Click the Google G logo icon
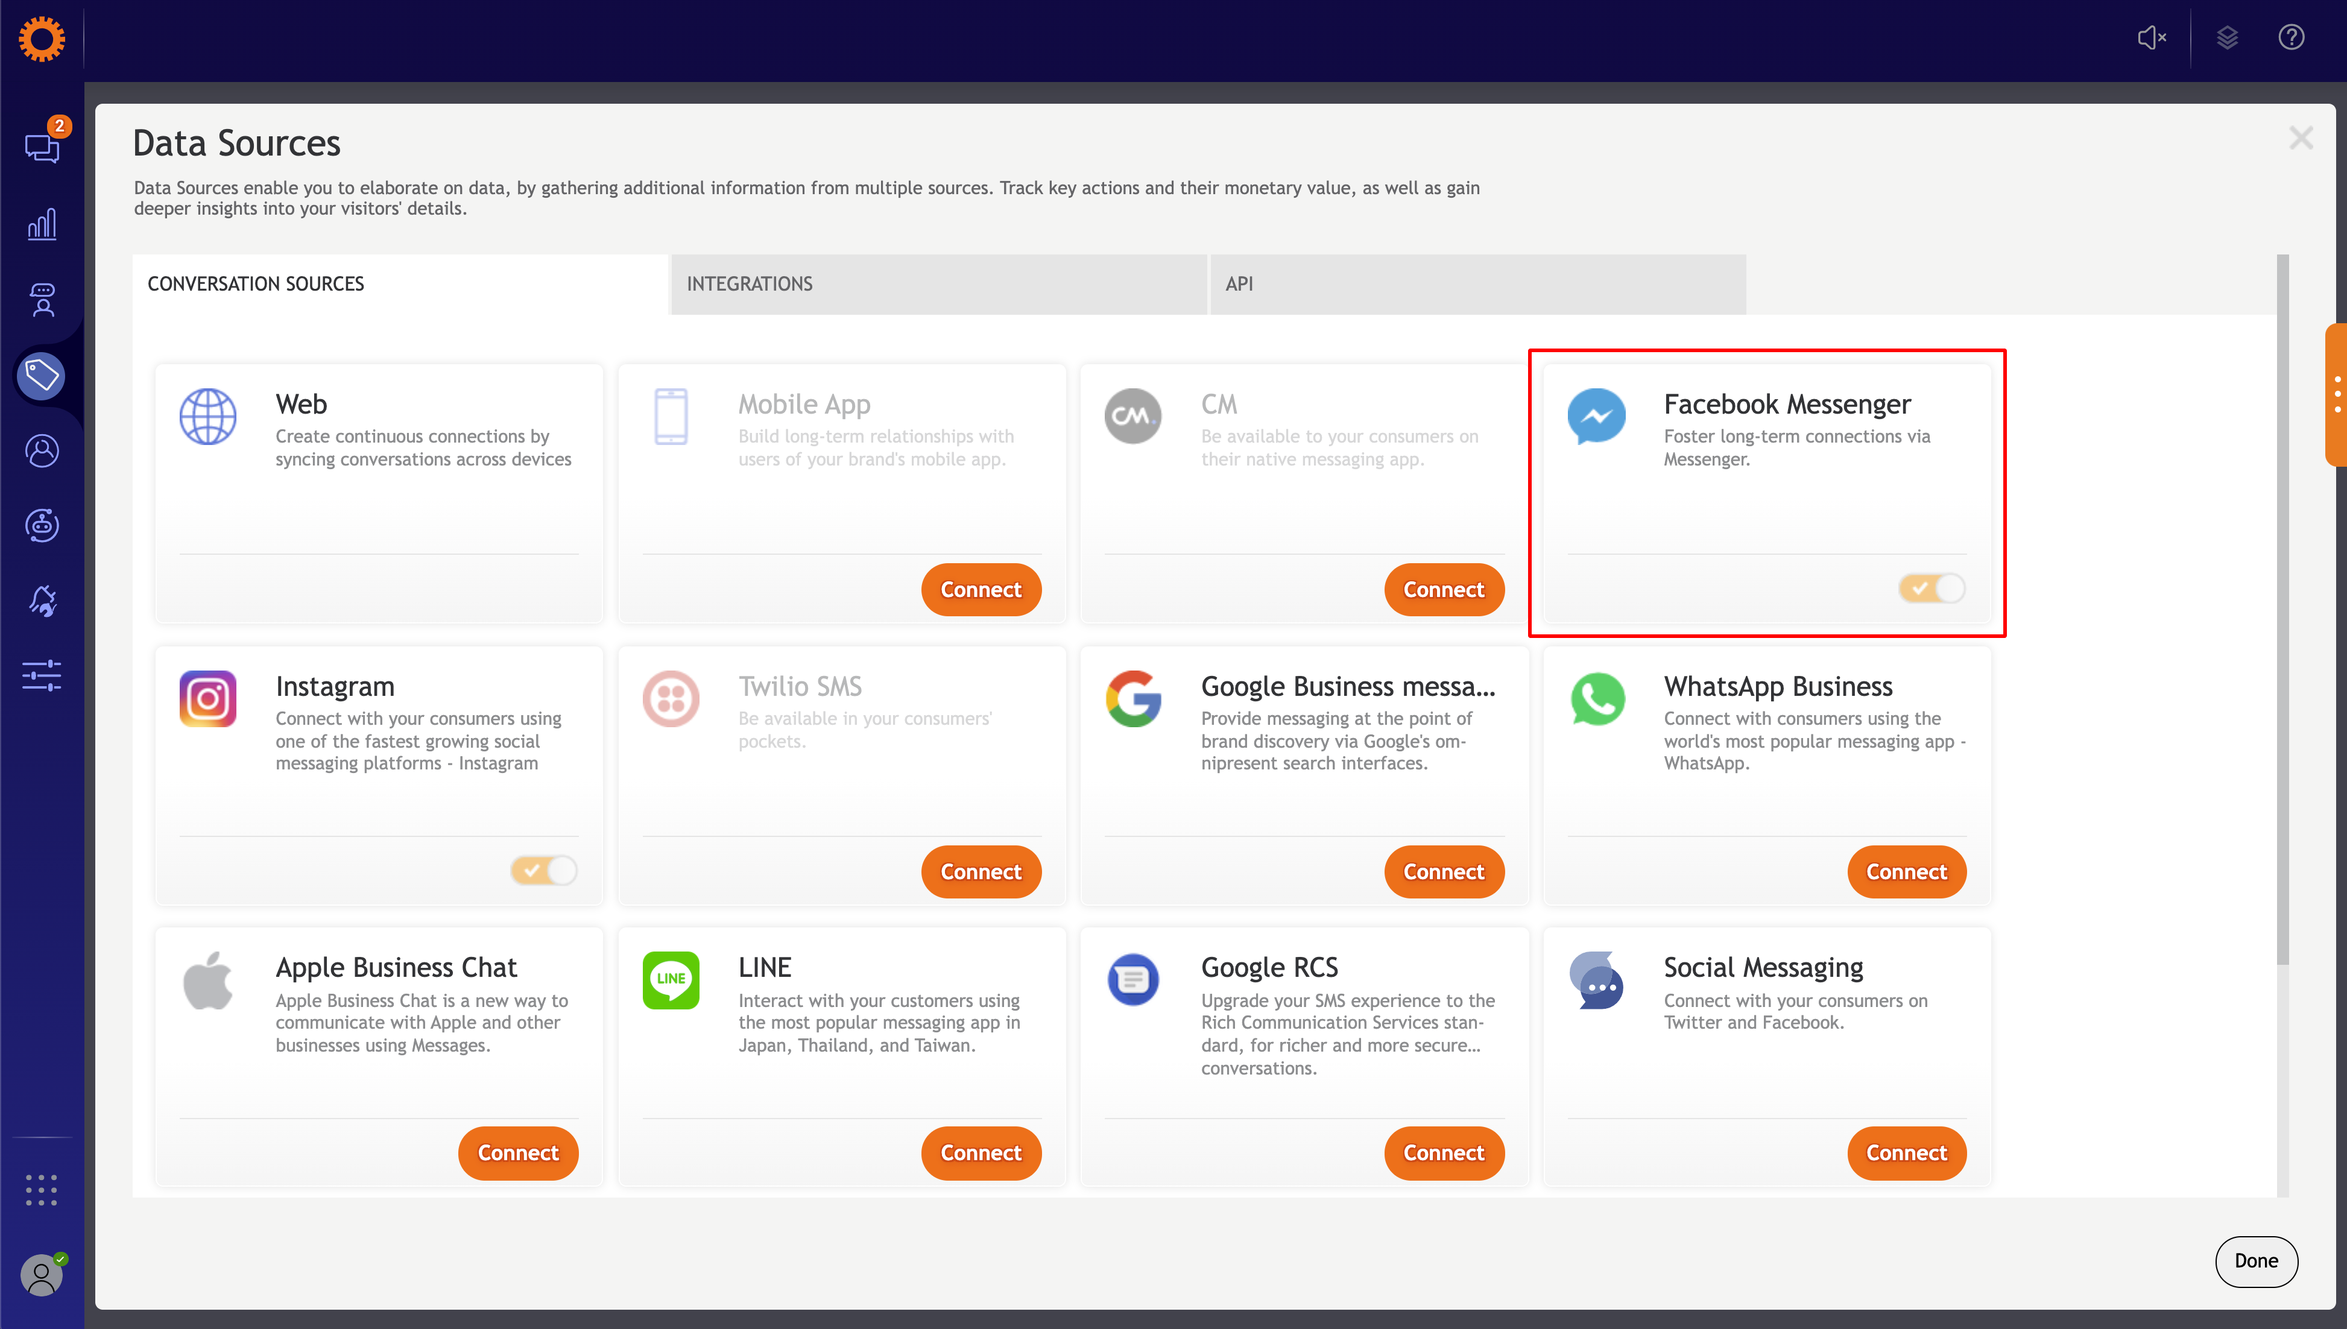 click(x=1132, y=698)
